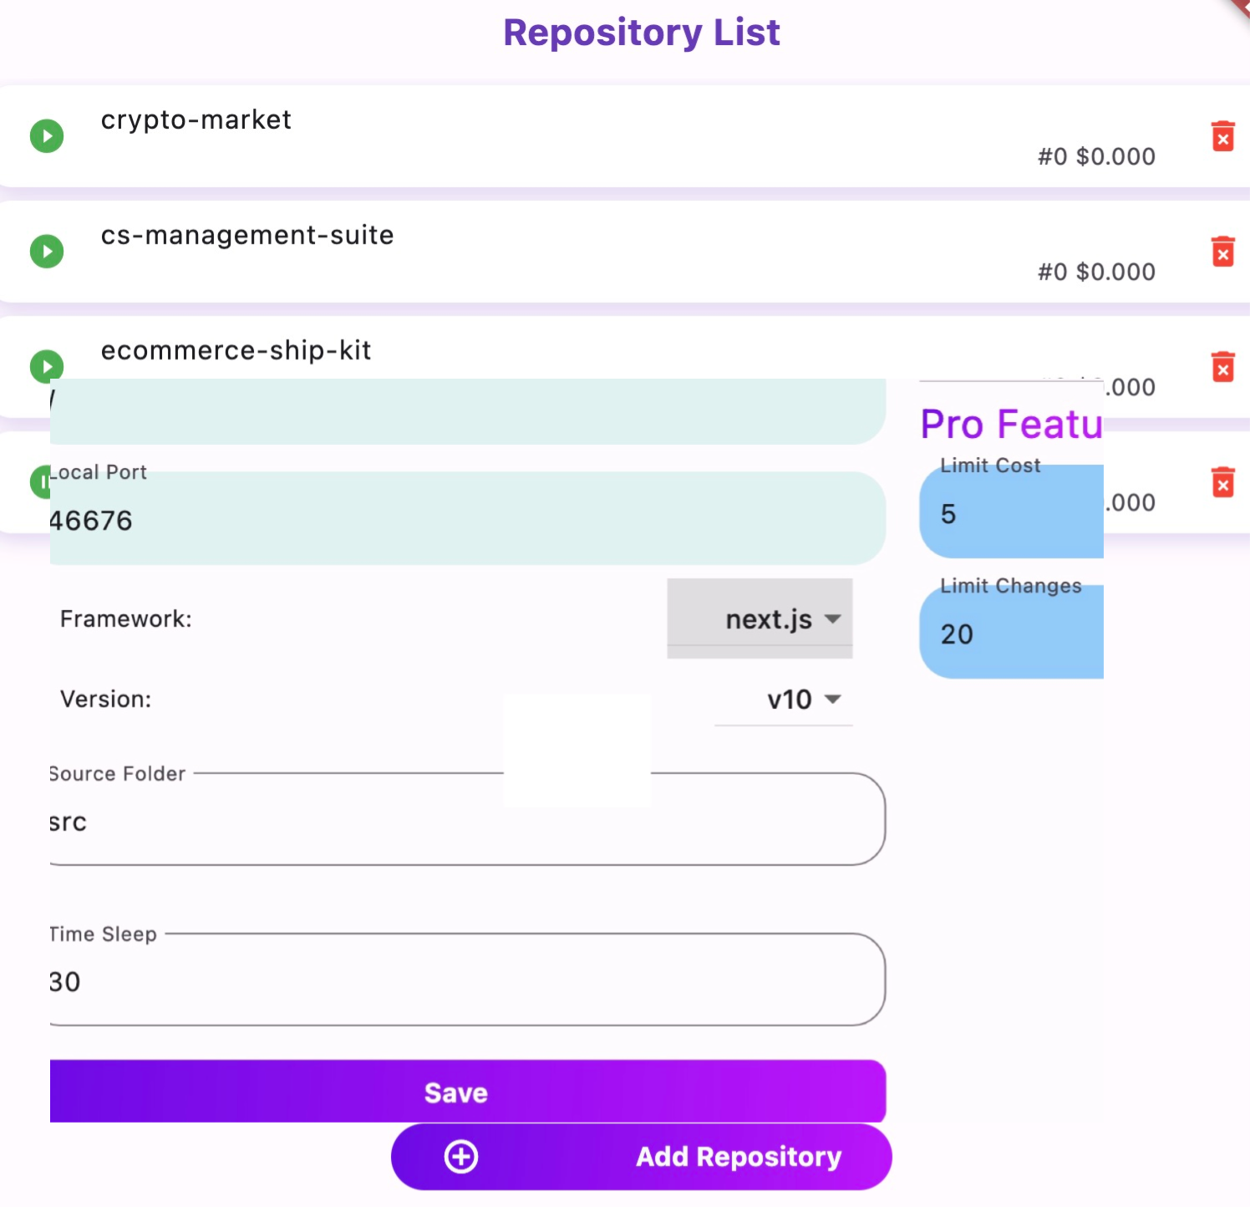This screenshot has height=1207, width=1250.
Task: Click the plus icon on Add Repository
Action: [x=460, y=1157]
